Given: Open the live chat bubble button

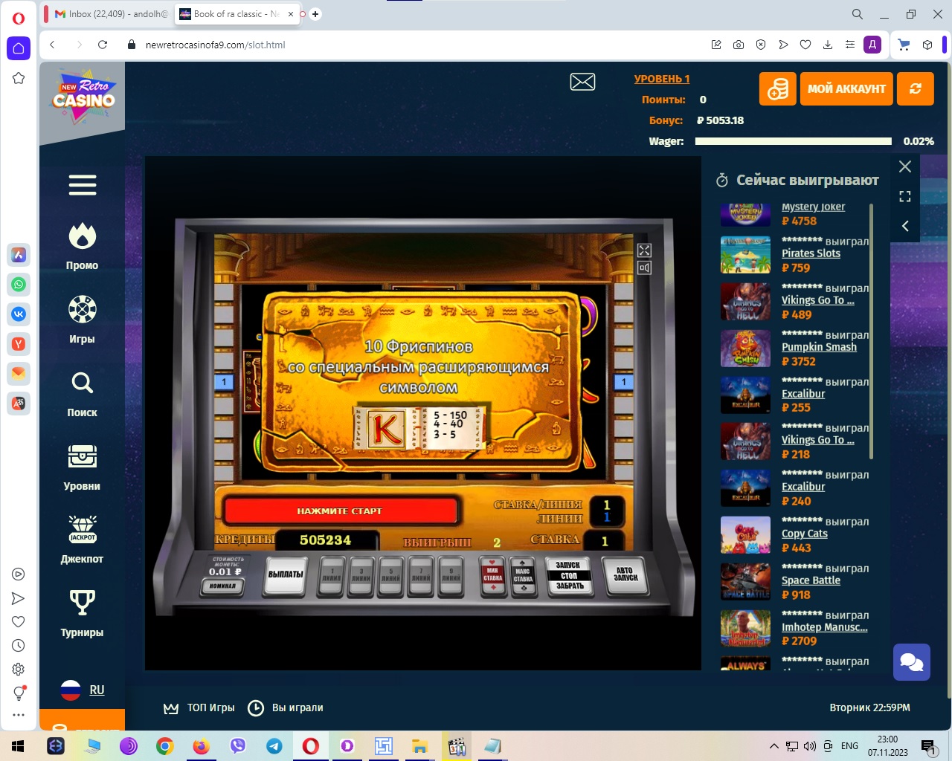Looking at the screenshot, I should click(912, 662).
